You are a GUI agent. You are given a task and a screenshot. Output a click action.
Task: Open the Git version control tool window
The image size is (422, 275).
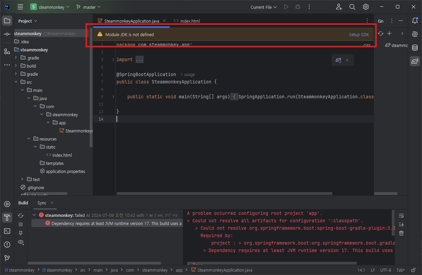pyautogui.click(x=7, y=258)
